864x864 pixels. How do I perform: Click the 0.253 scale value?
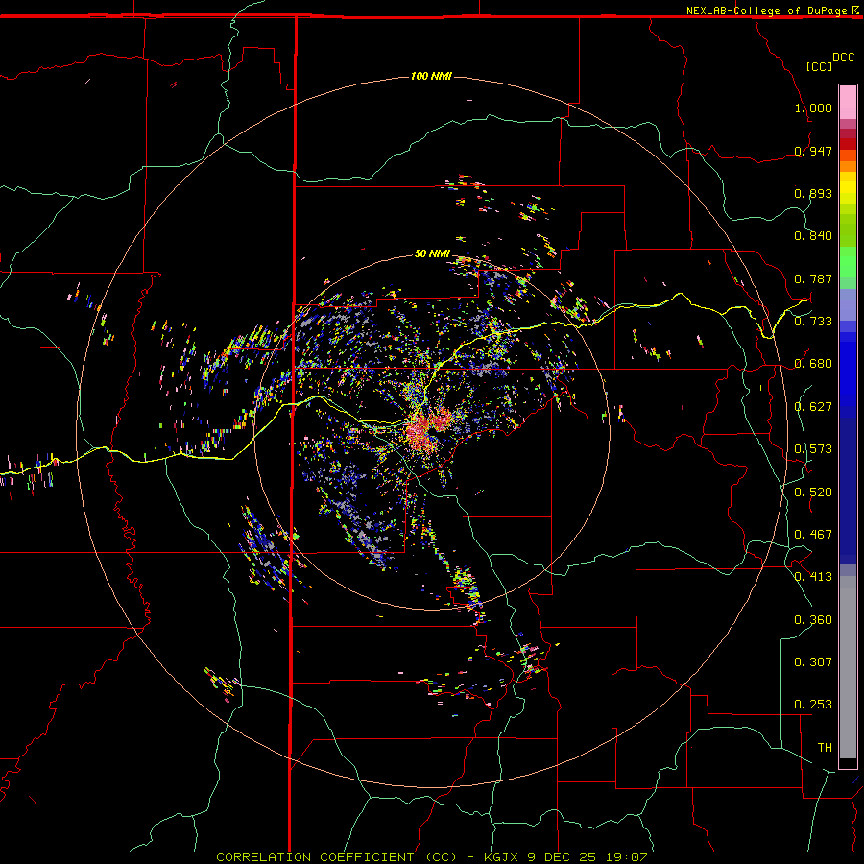tap(813, 705)
